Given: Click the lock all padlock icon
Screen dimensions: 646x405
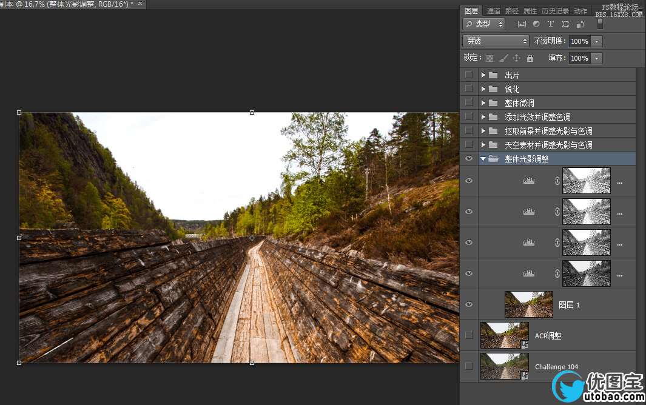Looking at the screenshot, I should tap(530, 58).
